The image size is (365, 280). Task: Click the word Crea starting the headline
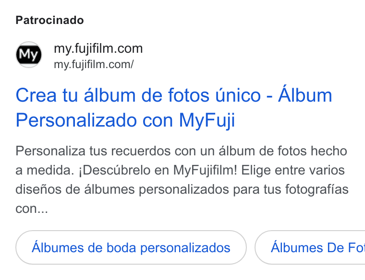click(x=36, y=95)
